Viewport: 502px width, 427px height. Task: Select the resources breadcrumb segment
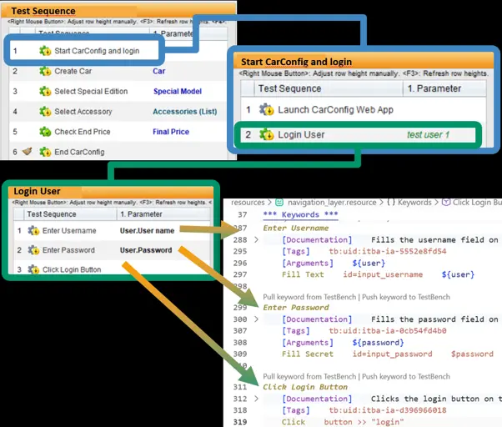[248, 203]
